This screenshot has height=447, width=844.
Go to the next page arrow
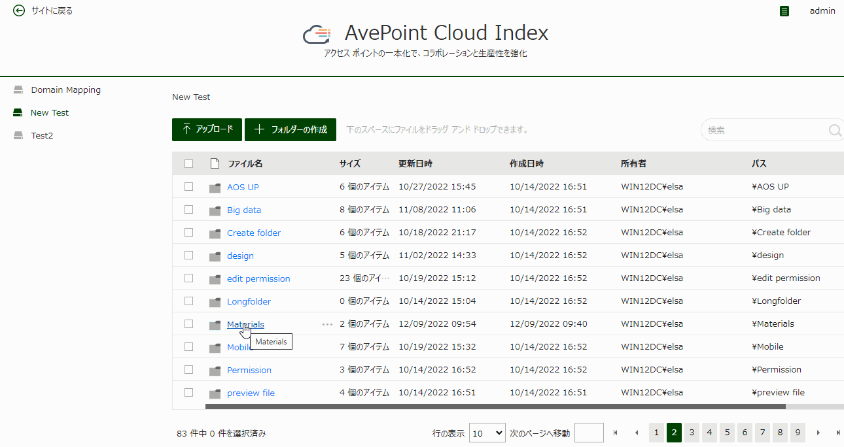tap(818, 433)
